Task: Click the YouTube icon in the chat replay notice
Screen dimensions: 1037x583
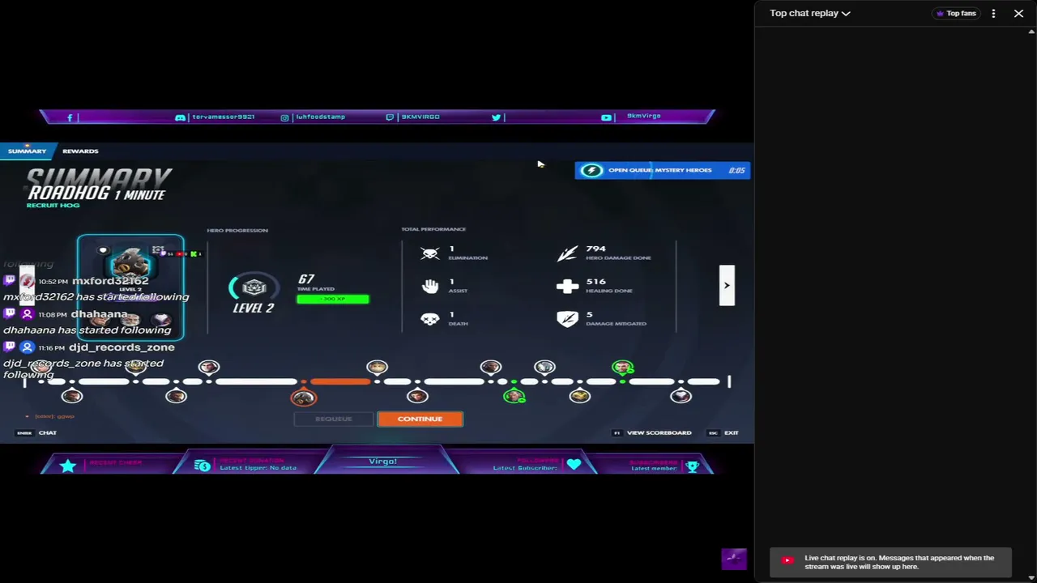Action: [x=787, y=560]
